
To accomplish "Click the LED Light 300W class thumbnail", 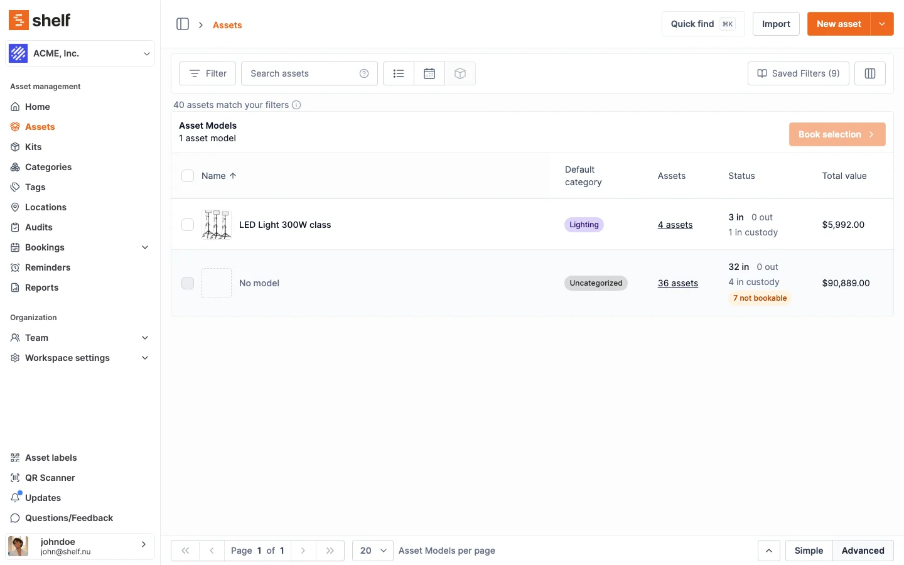I will point(217,225).
